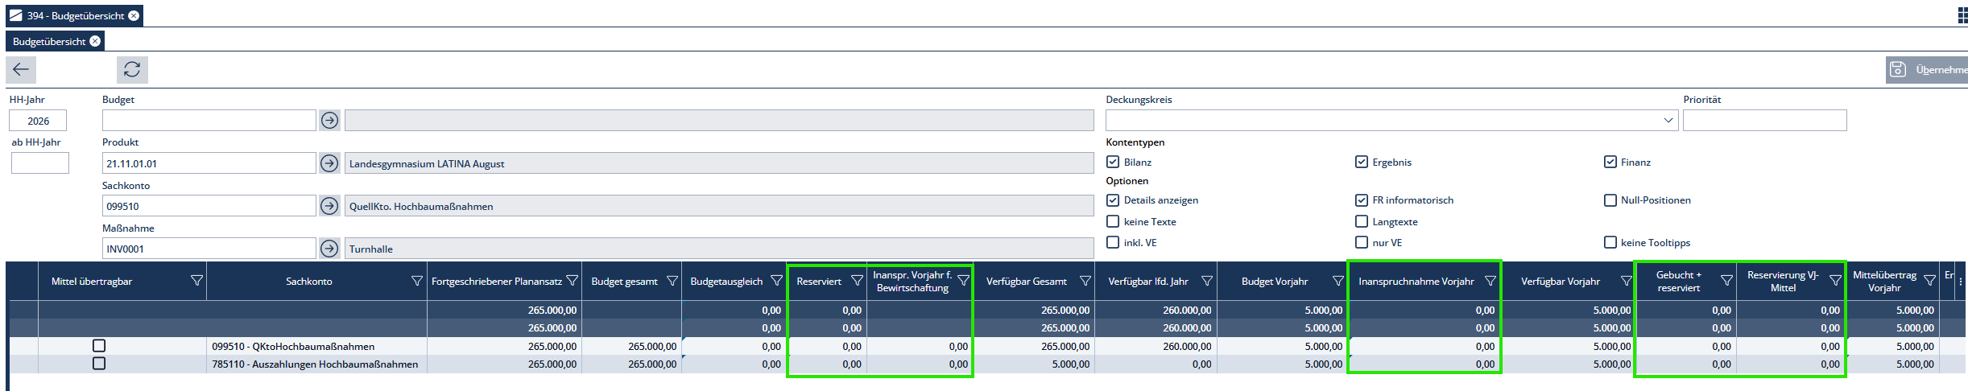Open filter for Verfügbar Gesamt column
1968x391 pixels.
click(1085, 281)
